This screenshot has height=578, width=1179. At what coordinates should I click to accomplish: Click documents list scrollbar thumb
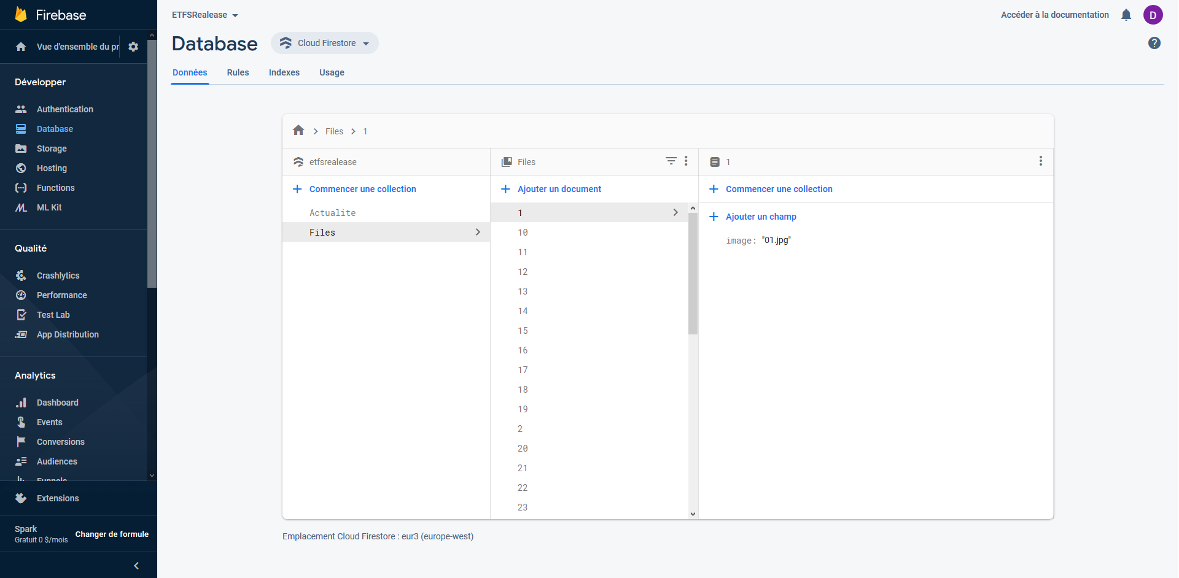[x=693, y=274]
